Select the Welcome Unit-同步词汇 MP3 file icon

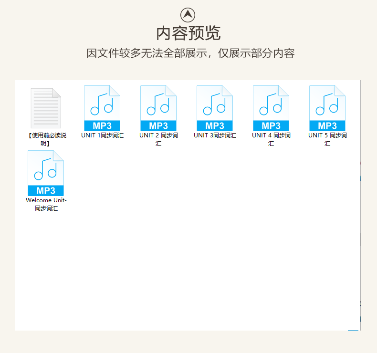[46, 173]
